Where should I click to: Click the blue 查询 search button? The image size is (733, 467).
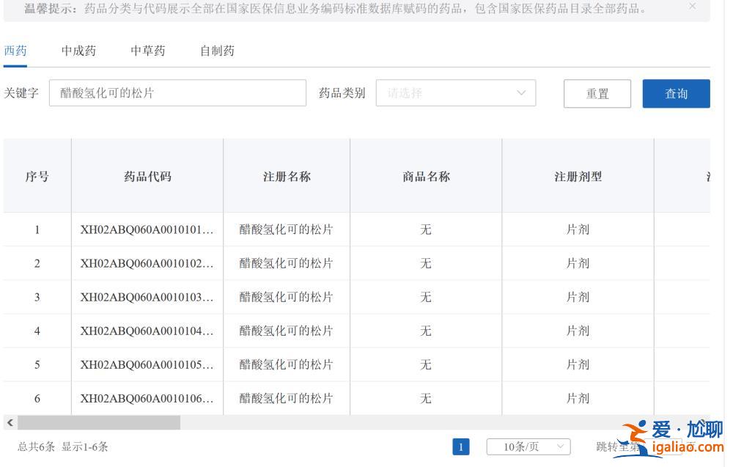(x=676, y=93)
